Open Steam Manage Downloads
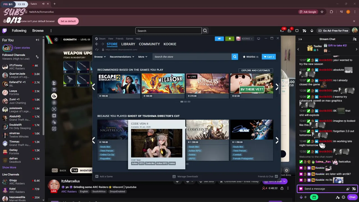The width and height of the screenshot is (359, 202). pos(185,176)
